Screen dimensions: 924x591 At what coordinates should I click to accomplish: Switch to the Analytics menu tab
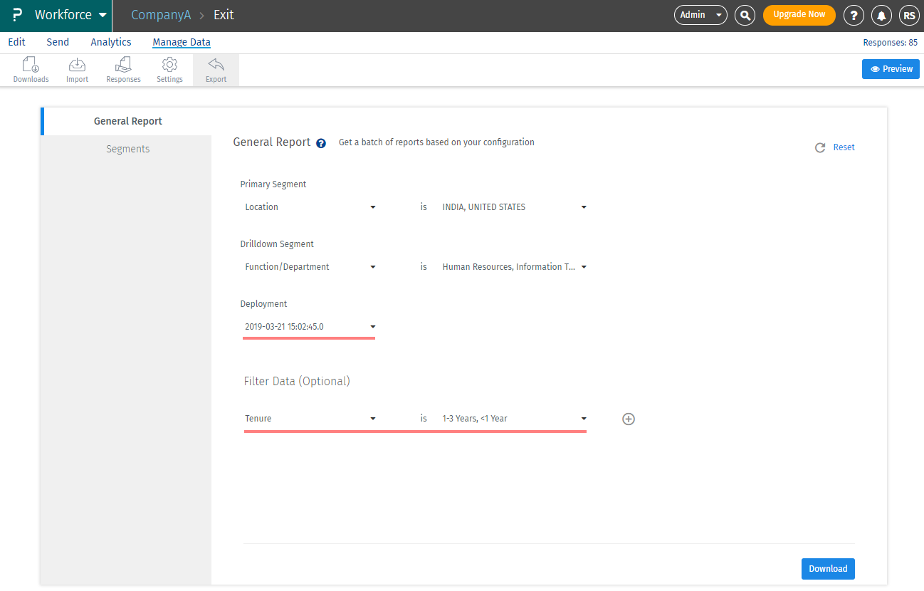[x=111, y=42]
